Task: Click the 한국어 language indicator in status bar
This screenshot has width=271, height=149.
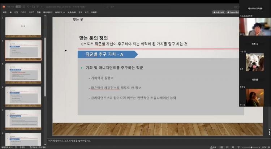Action: [x=22, y=147]
